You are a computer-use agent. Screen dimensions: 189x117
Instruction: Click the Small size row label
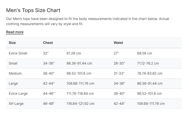(x=13, y=64)
